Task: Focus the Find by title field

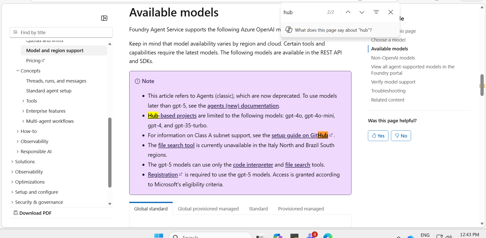Action: point(61,32)
